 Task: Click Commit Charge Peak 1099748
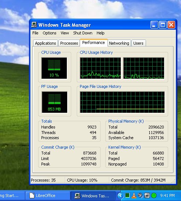[88, 164]
